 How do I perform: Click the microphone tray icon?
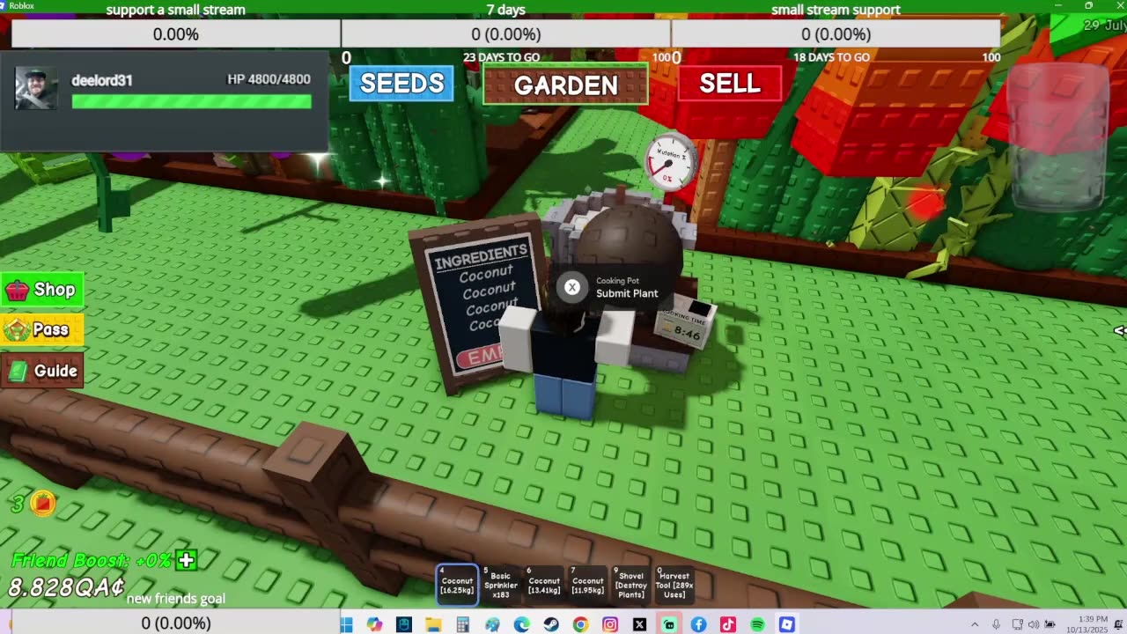point(996,624)
